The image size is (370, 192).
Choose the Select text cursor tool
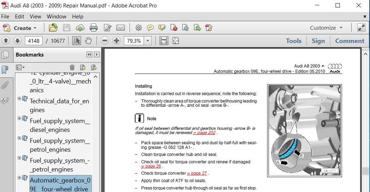(77, 41)
